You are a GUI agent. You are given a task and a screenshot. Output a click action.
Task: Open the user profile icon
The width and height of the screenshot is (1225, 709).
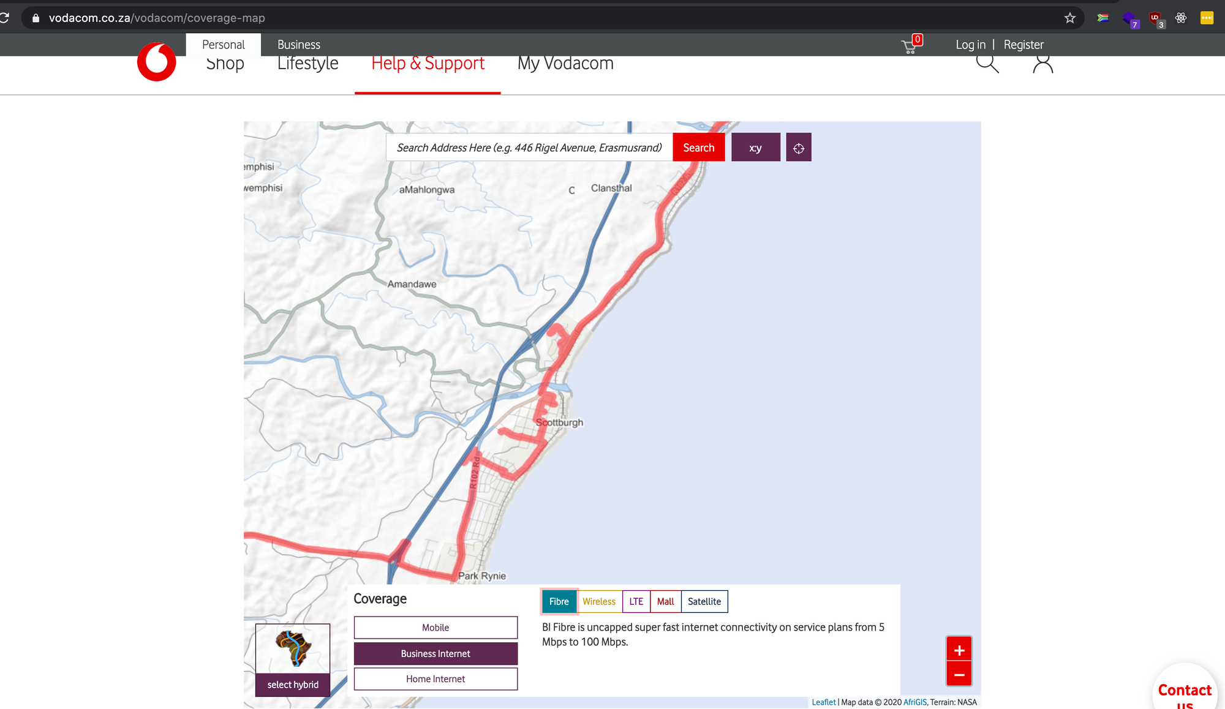pos(1042,64)
